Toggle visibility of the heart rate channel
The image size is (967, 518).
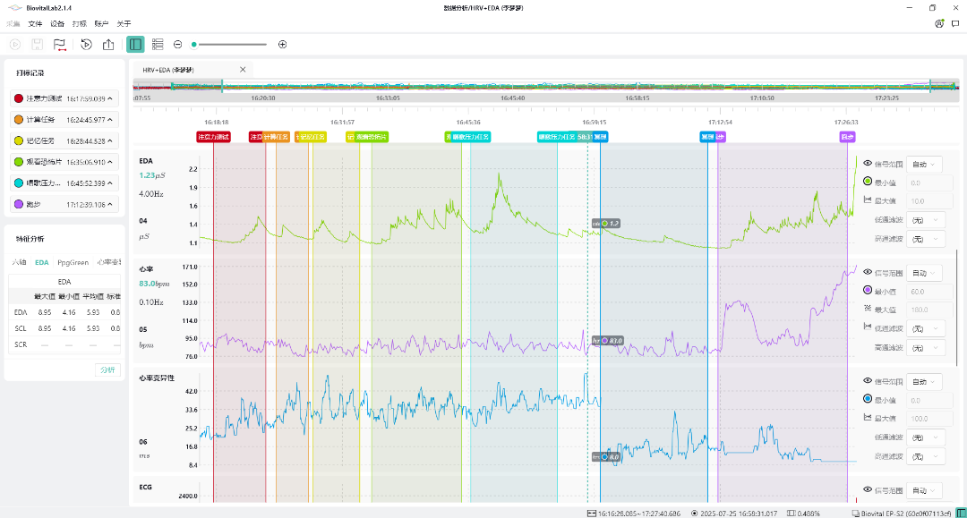coord(867,273)
